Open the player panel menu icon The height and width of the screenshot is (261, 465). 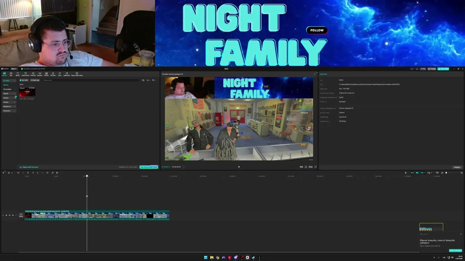pyautogui.click(x=315, y=74)
